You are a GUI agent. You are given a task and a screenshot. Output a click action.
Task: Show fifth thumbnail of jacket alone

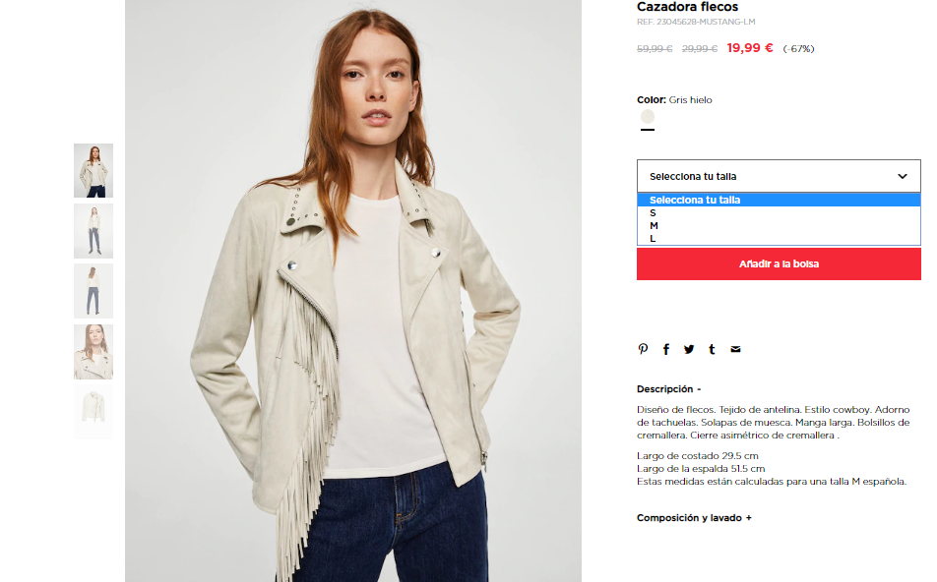point(94,412)
